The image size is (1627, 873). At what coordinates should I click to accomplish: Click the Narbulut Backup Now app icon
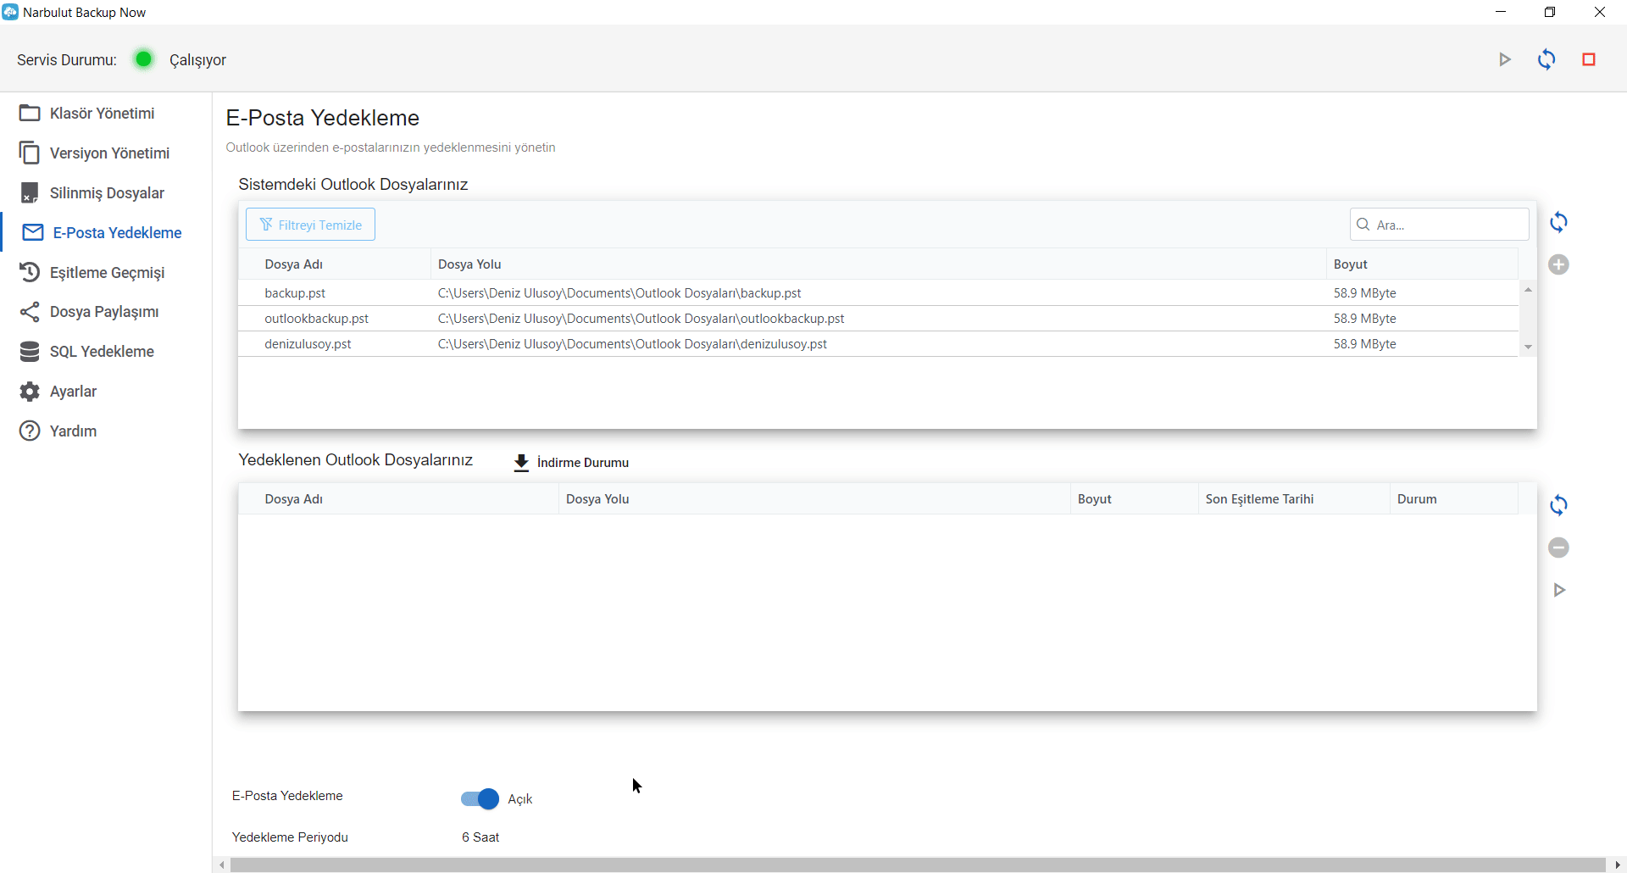(x=10, y=12)
